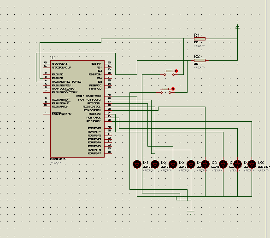This screenshot has height=238, width=270.
Task: Click the D2 label text
Action: 164,162
